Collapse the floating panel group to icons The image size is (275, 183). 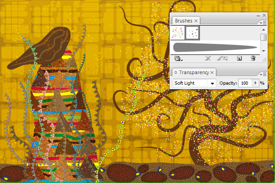coord(258,16)
